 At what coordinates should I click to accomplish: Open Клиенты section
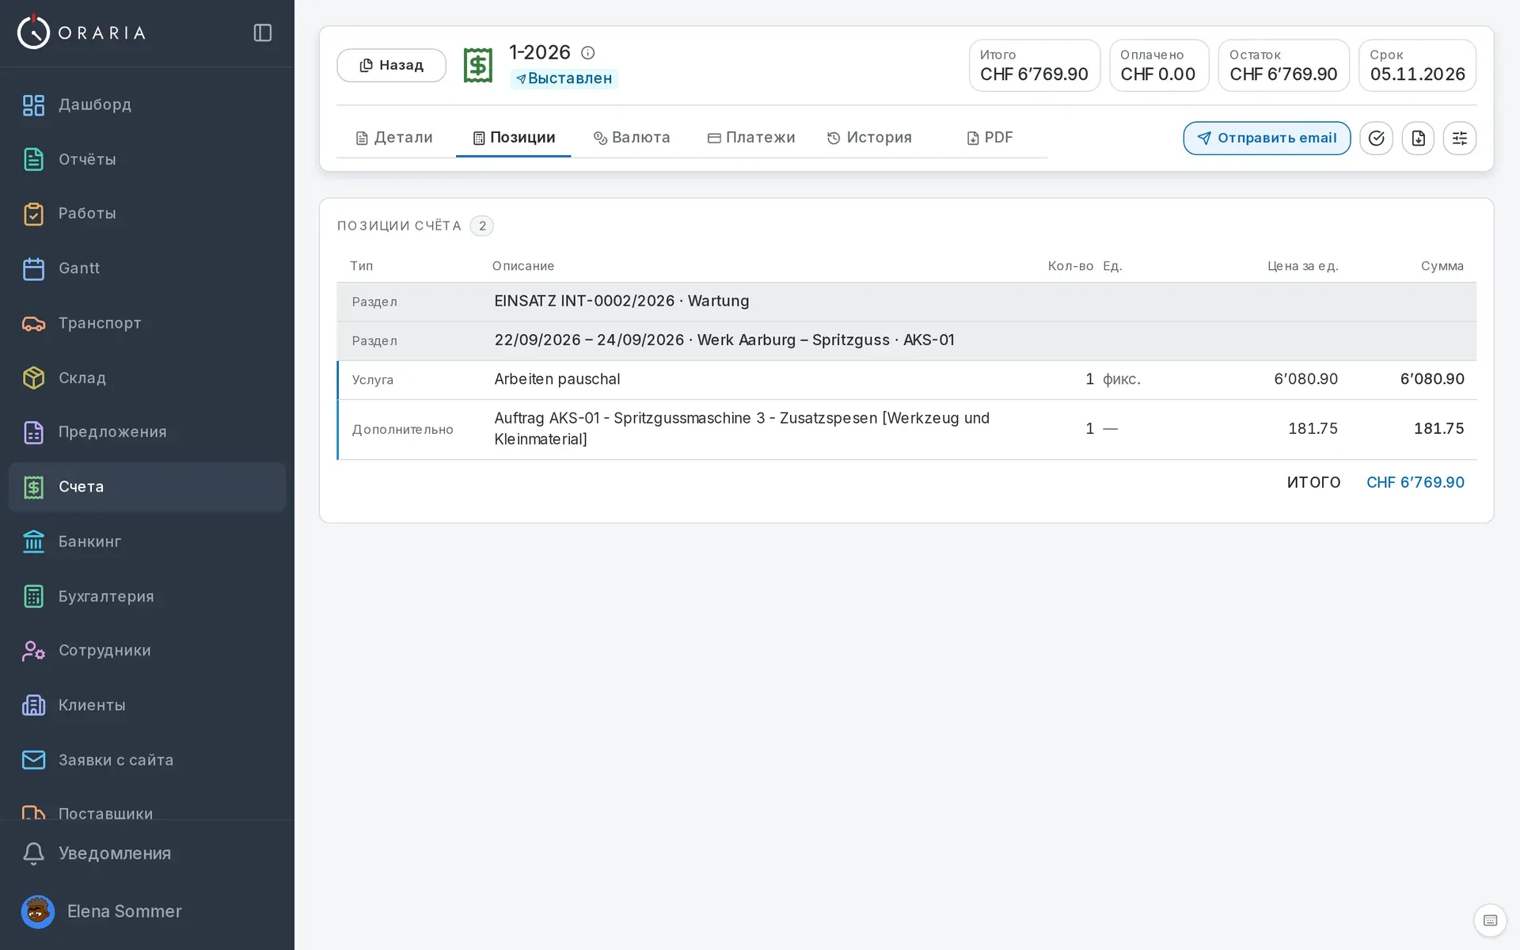point(147,705)
